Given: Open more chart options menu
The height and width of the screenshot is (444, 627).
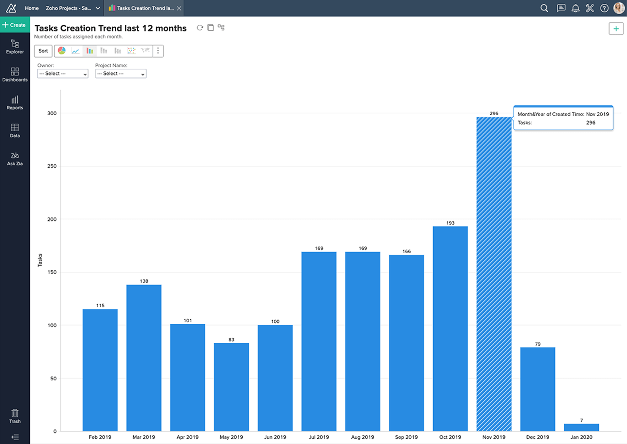Looking at the screenshot, I should coord(158,51).
